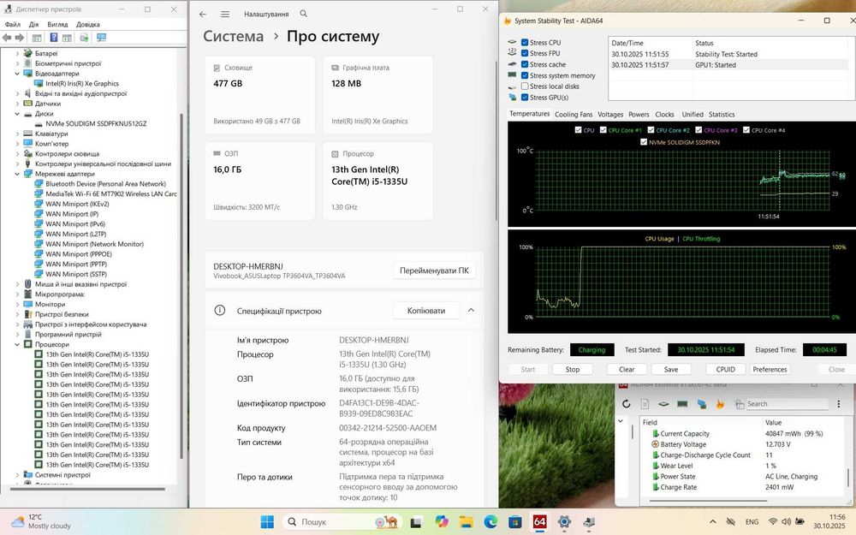Switch to the Voltages tab
Viewport: 856px width, 535px height.
pyautogui.click(x=610, y=114)
